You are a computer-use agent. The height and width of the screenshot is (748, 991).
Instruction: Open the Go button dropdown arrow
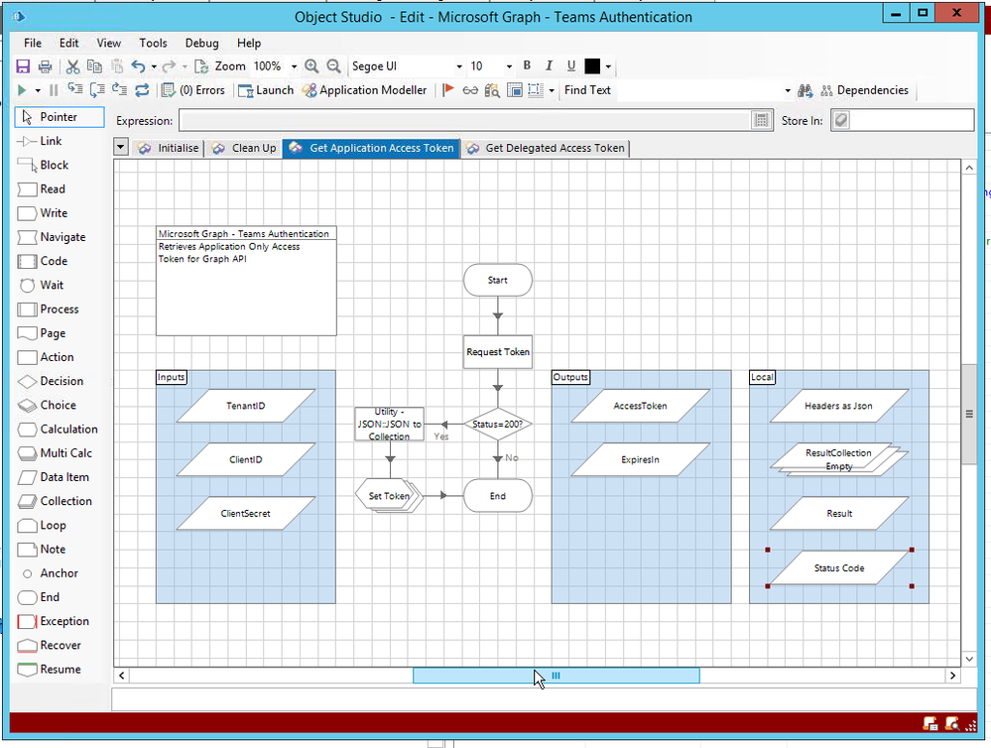pos(38,90)
